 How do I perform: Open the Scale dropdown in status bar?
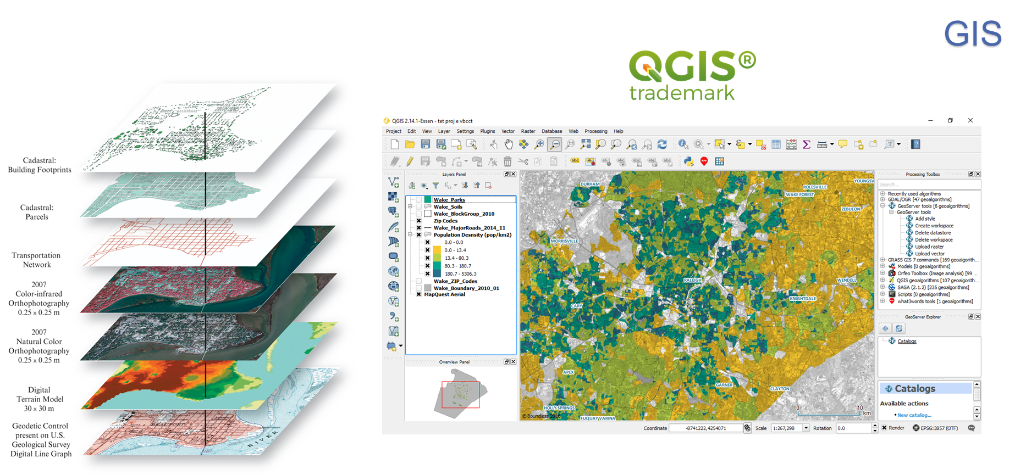click(806, 428)
